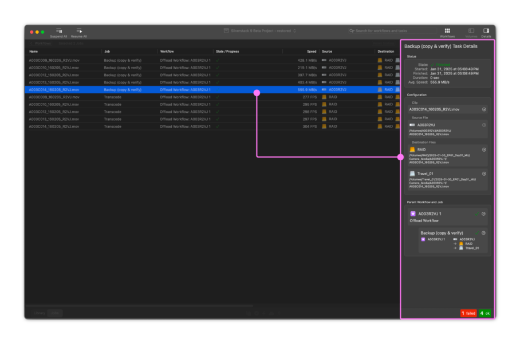Click the reveal arrow for Travel_01 destination
The image size is (520, 340).
pyautogui.click(x=484, y=173)
